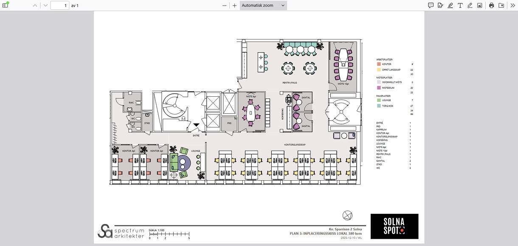Screen dimensions: 518x246
Task: Click the north arrow compass symbol
Action: click(x=347, y=215)
